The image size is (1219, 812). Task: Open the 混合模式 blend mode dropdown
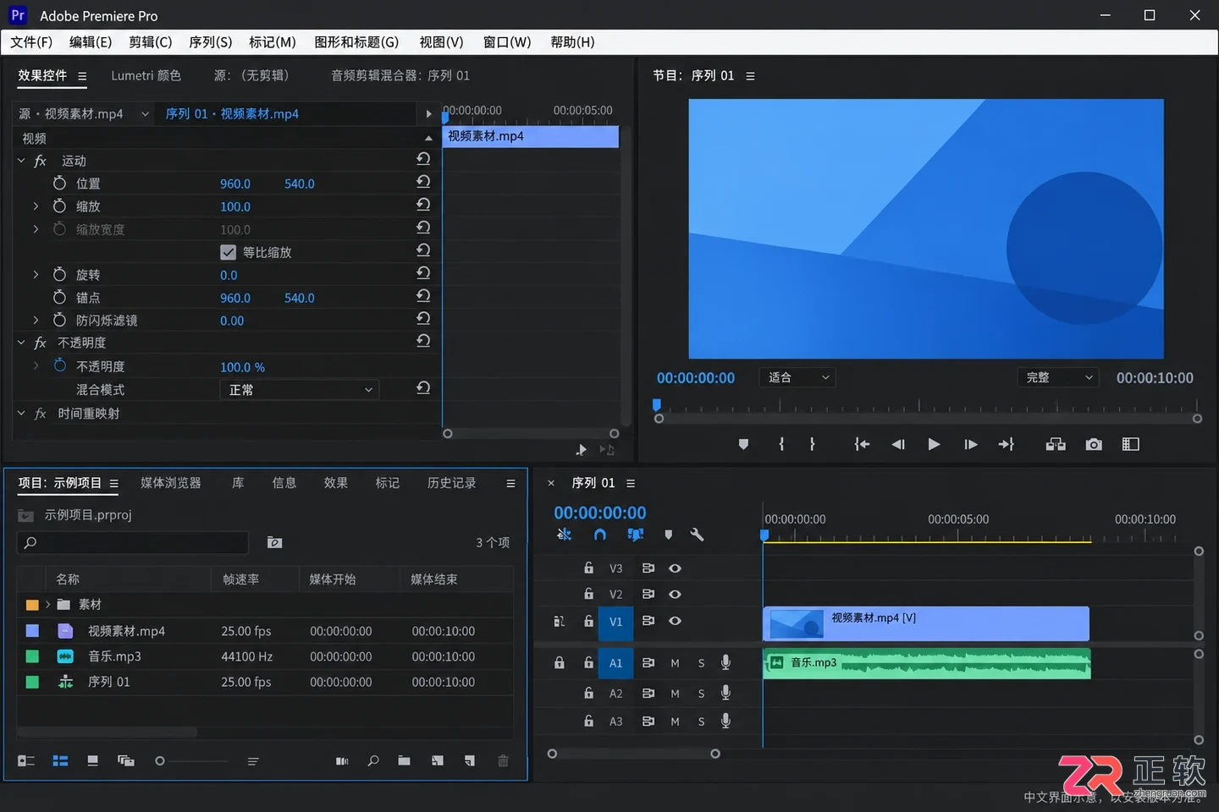[299, 390]
